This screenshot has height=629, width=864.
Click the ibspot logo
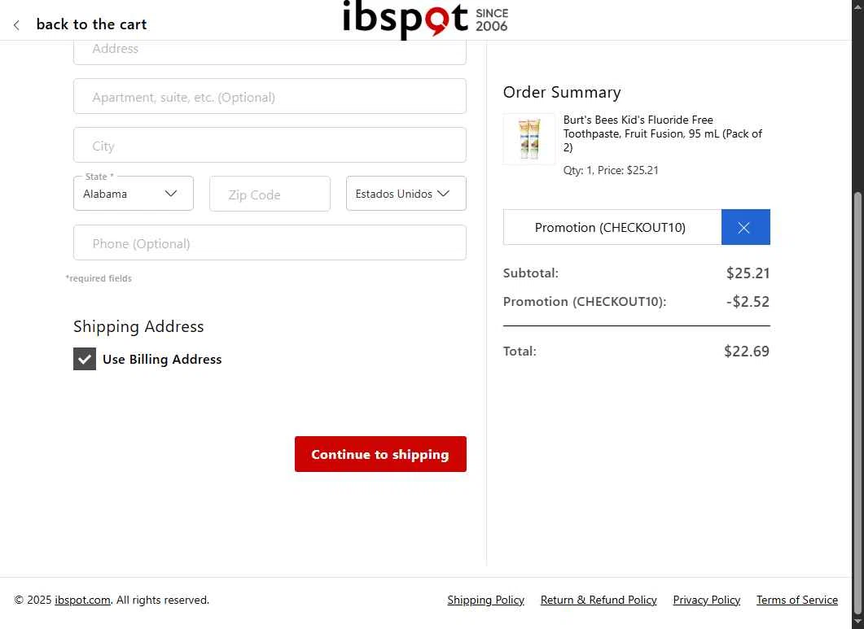point(425,20)
